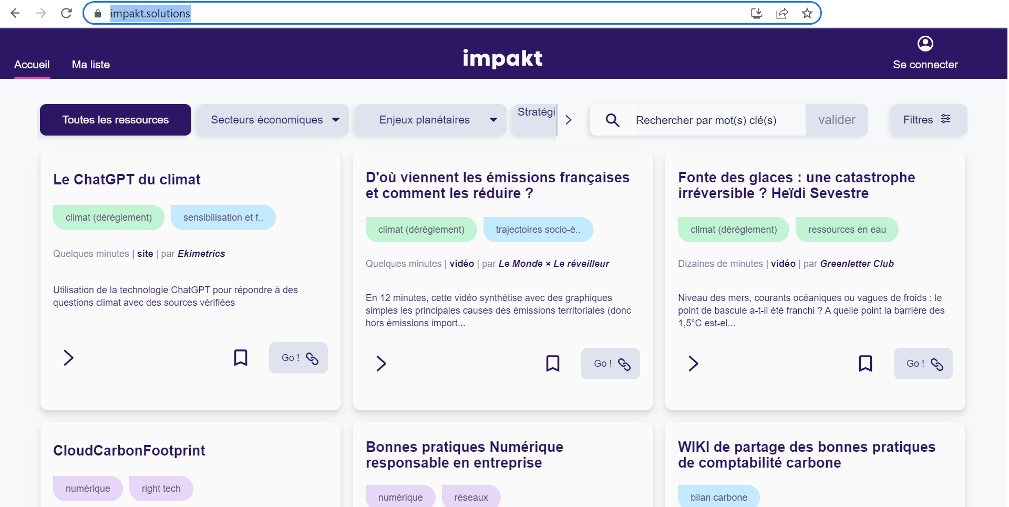Click the impakt logo
Screen dimensions: 1009x507
tap(502, 58)
